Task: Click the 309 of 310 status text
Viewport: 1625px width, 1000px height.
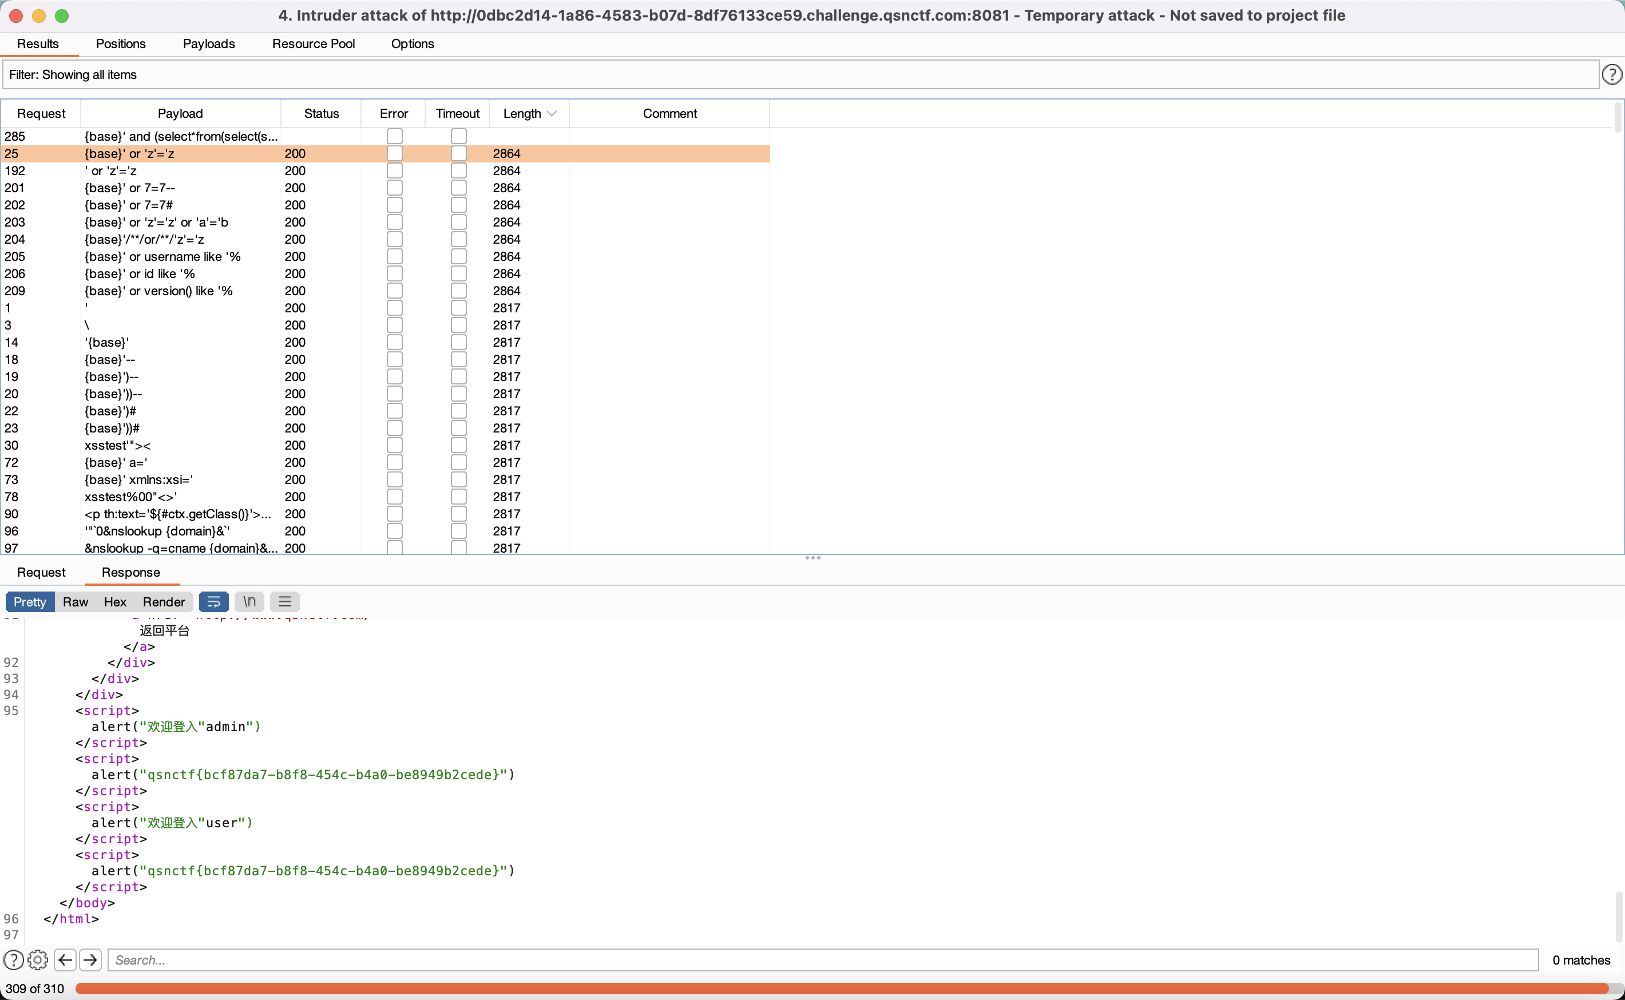Action: point(35,989)
